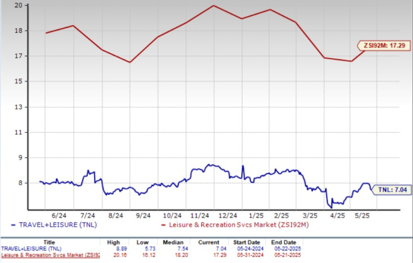
Task: Click the 8 y-axis label
Action: coord(20,183)
